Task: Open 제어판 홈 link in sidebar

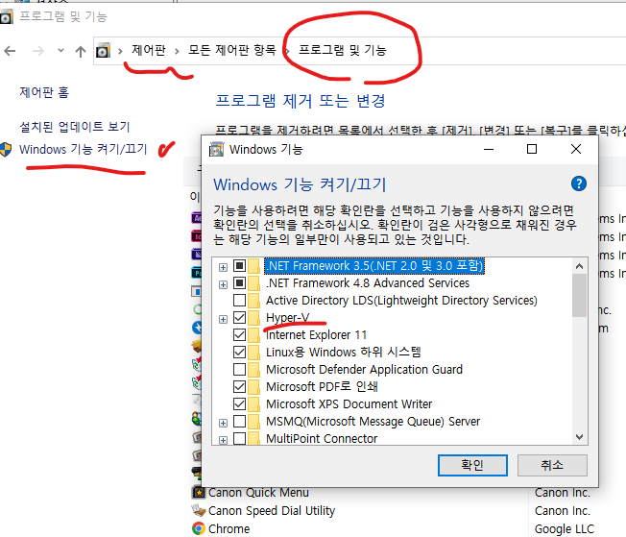Action: 44,92
